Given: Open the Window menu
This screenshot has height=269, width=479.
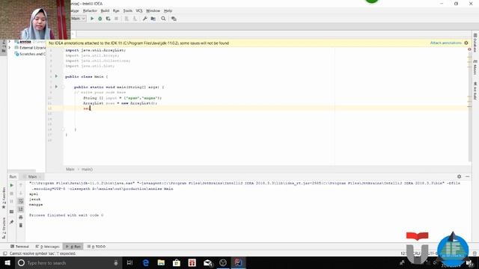Looking at the screenshot, I should [153, 10].
